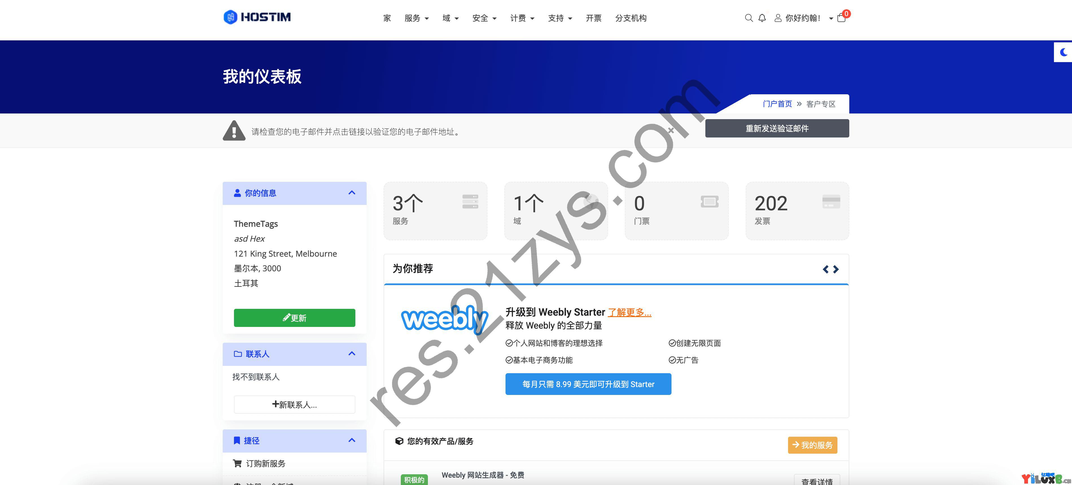Go to 家 home menu item
Screen dimensions: 1072x485
[x=387, y=18]
